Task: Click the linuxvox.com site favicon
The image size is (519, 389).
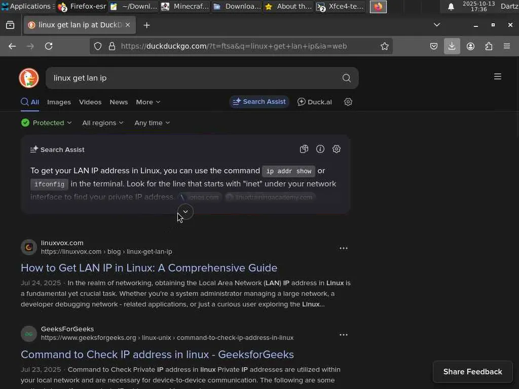Action: tap(29, 247)
